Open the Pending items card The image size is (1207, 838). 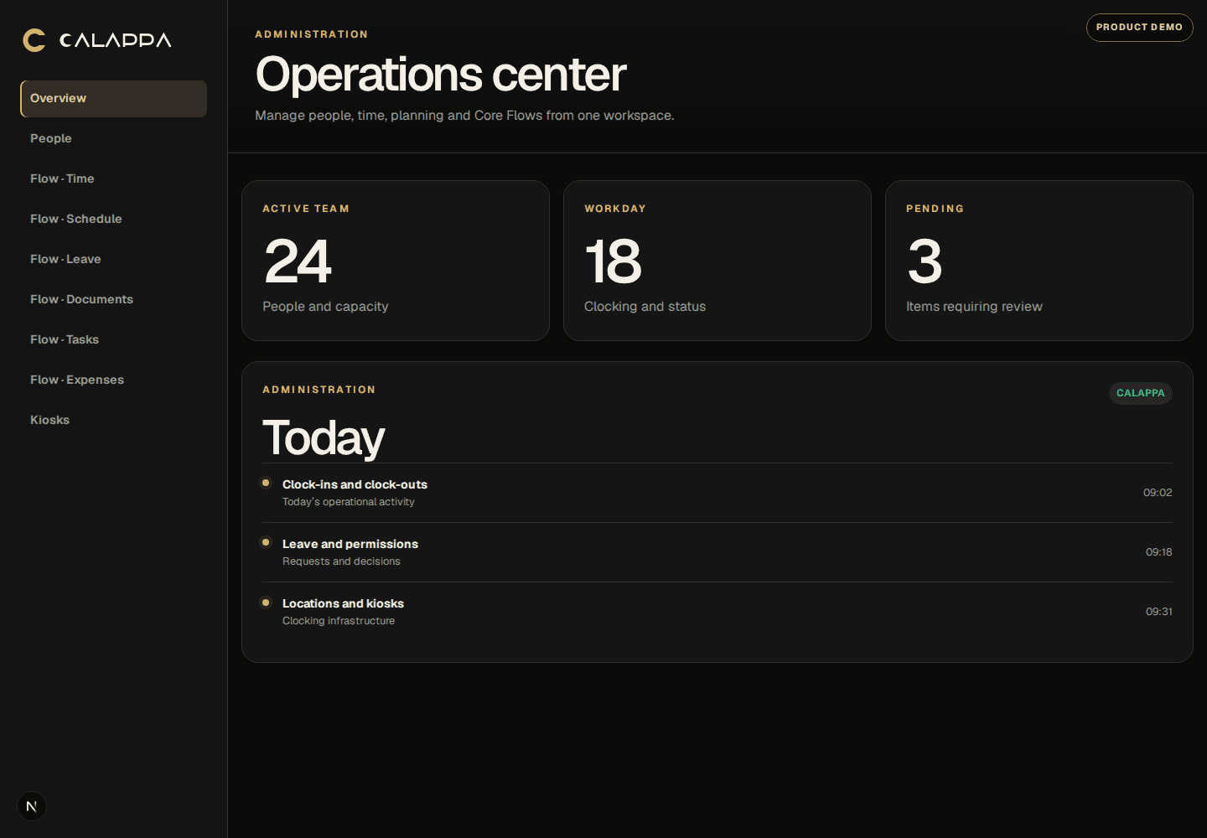(x=1039, y=261)
